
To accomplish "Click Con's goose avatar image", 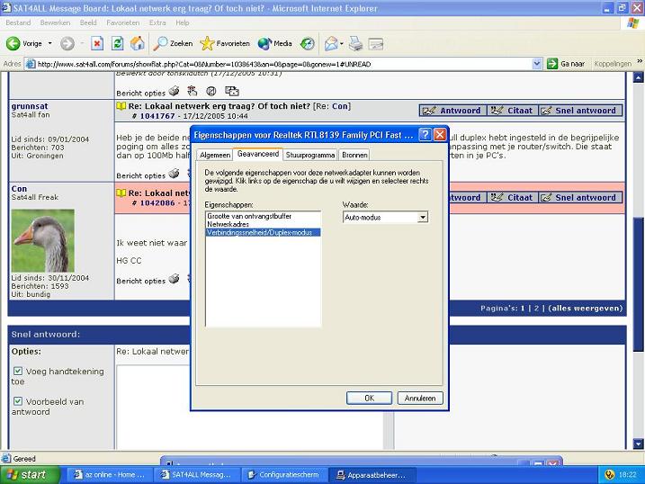I will pyautogui.click(x=43, y=240).
